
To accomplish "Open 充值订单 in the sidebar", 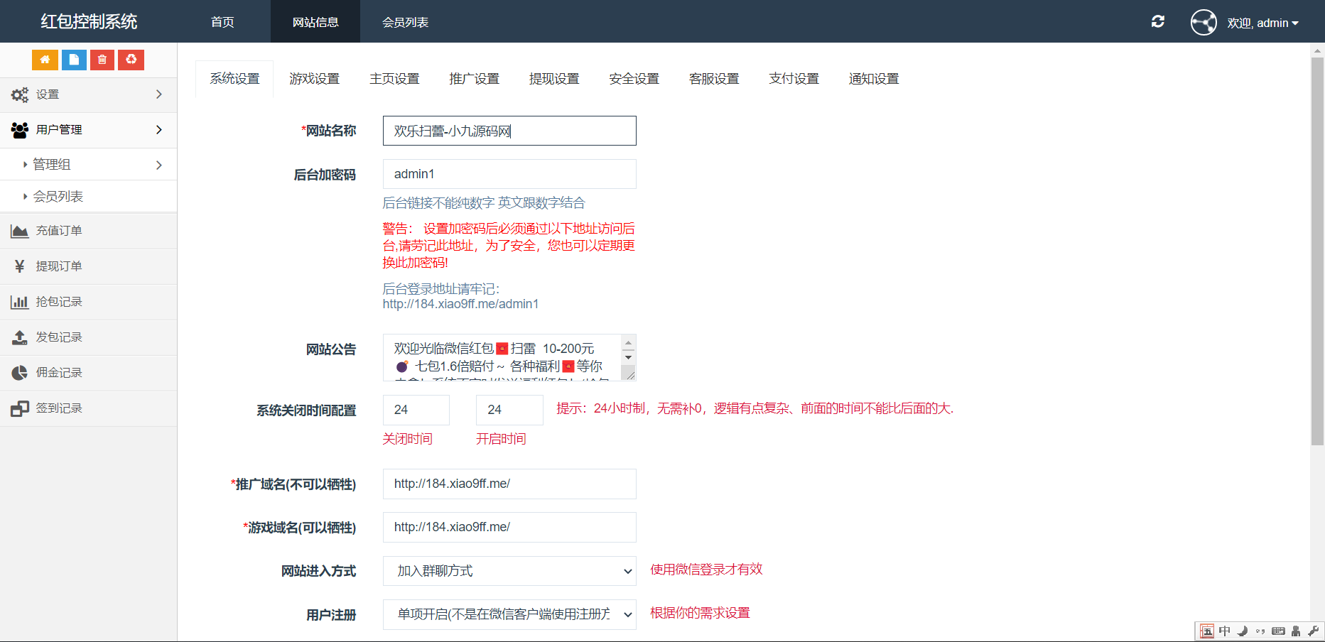I will point(88,231).
